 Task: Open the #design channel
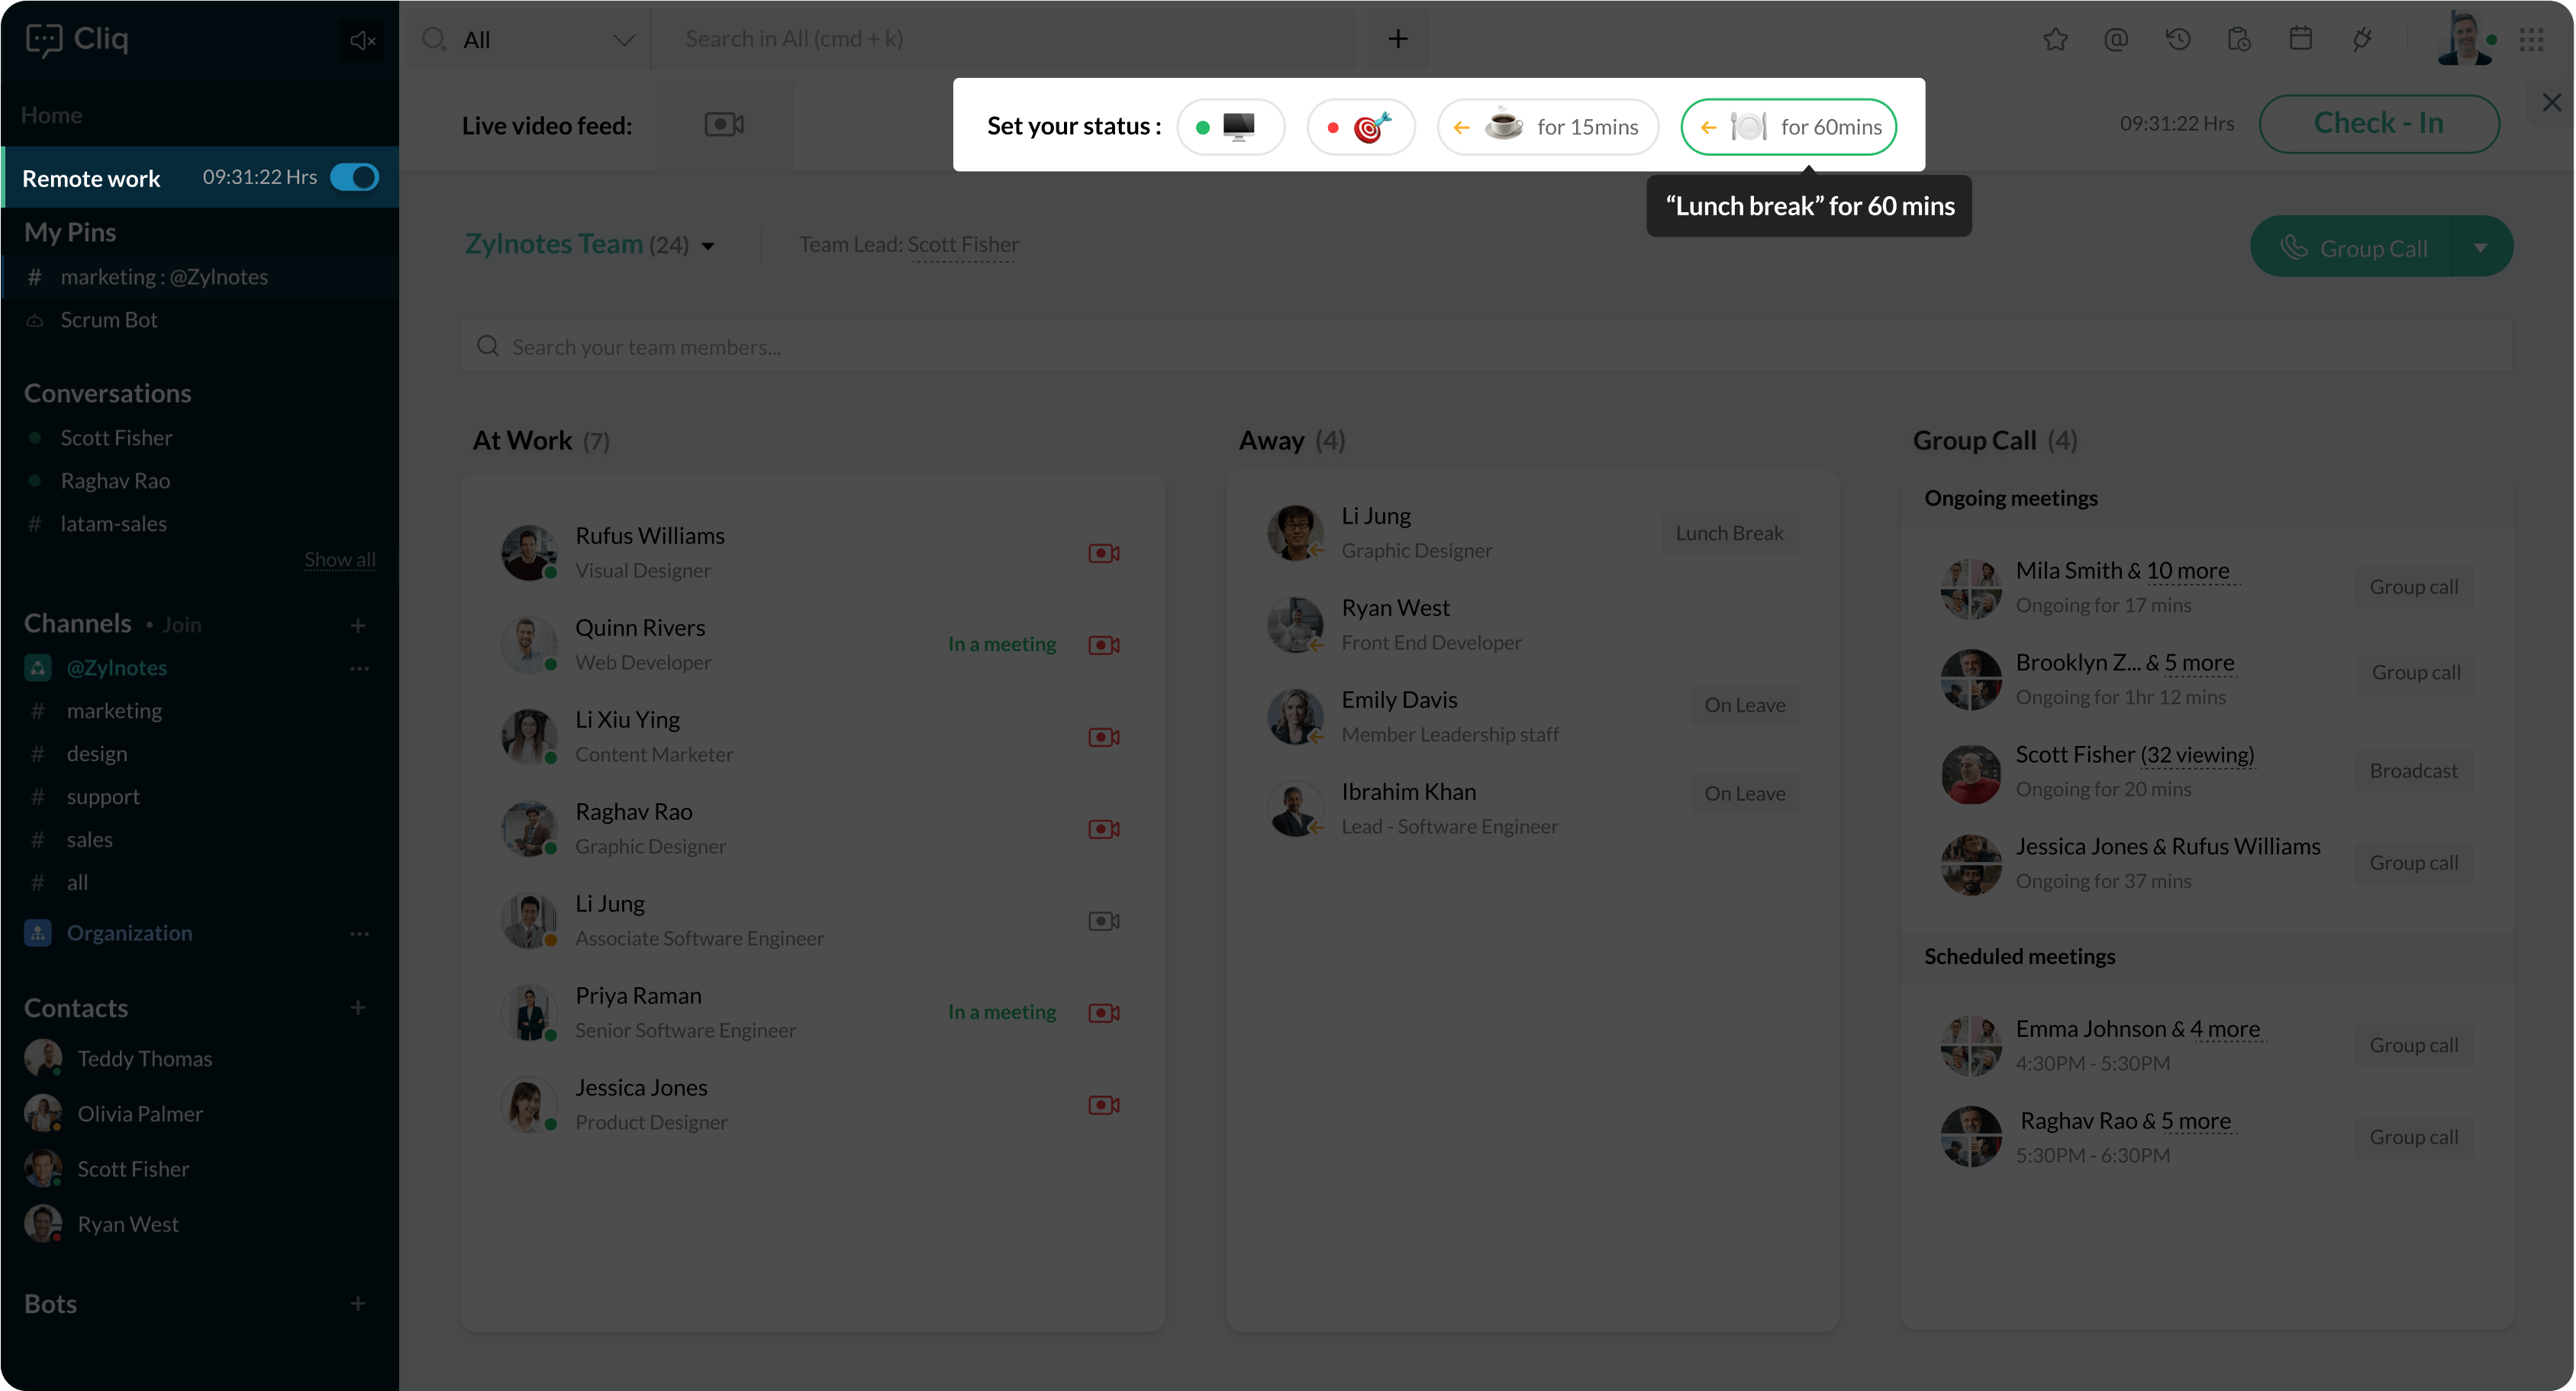coord(97,754)
